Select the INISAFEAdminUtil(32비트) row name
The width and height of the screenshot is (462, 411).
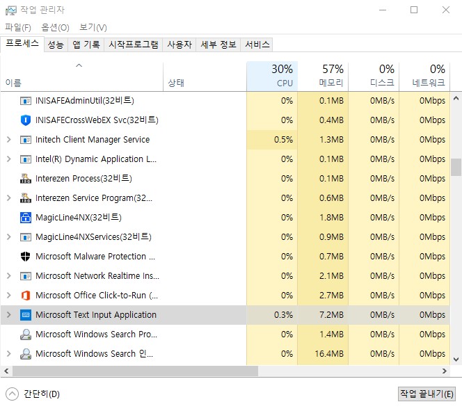point(85,101)
